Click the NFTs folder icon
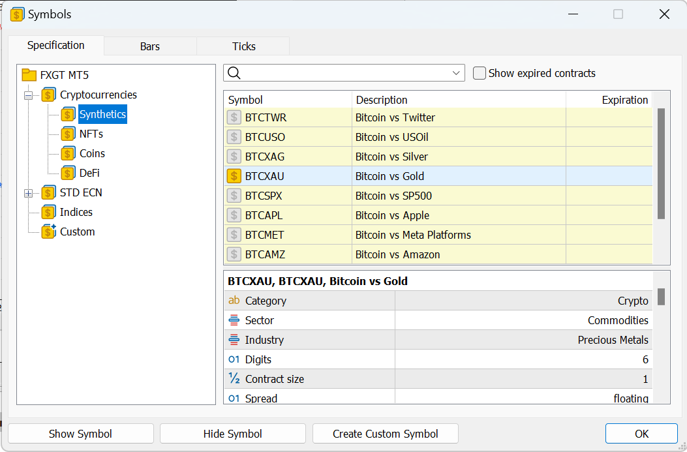Viewport: 687px width, 452px height. coord(68,134)
